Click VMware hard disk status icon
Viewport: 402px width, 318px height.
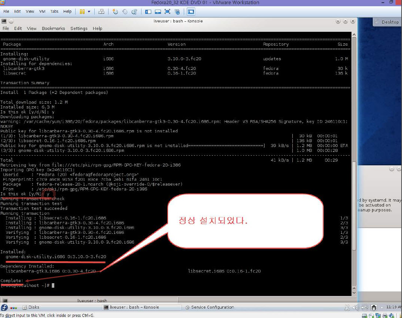pos(364,316)
